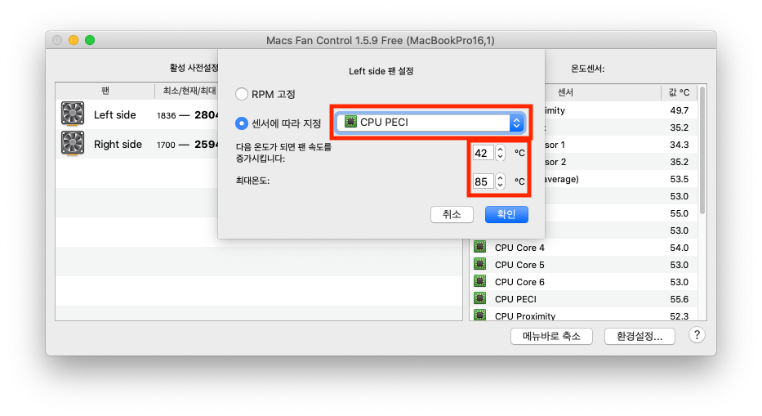The width and height of the screenshot is (762, 416).
Task: Click the 55.6 CPU PECI temperature value
Action: (x=679, y=299)
